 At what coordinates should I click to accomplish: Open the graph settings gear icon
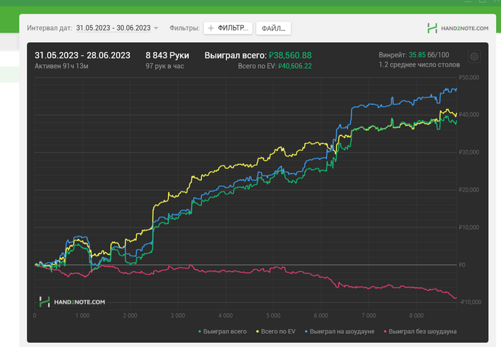pos(474,57)
